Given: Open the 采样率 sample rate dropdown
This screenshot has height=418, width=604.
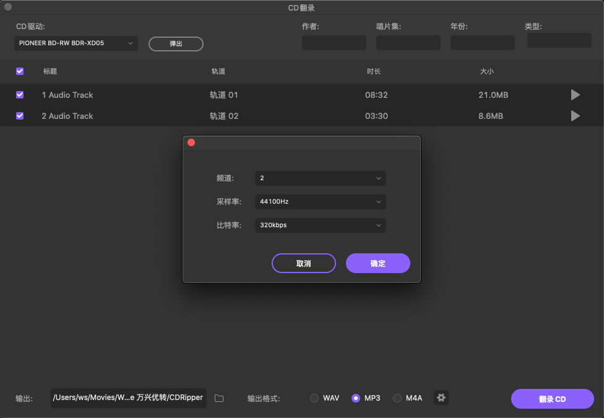Looking at the screenshot, I should [321, 201].
